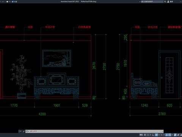The width and height of the screenshot is (182, 137).
Task: Click the highlighted annotation scale icon
Action: [x=175, y=135]
